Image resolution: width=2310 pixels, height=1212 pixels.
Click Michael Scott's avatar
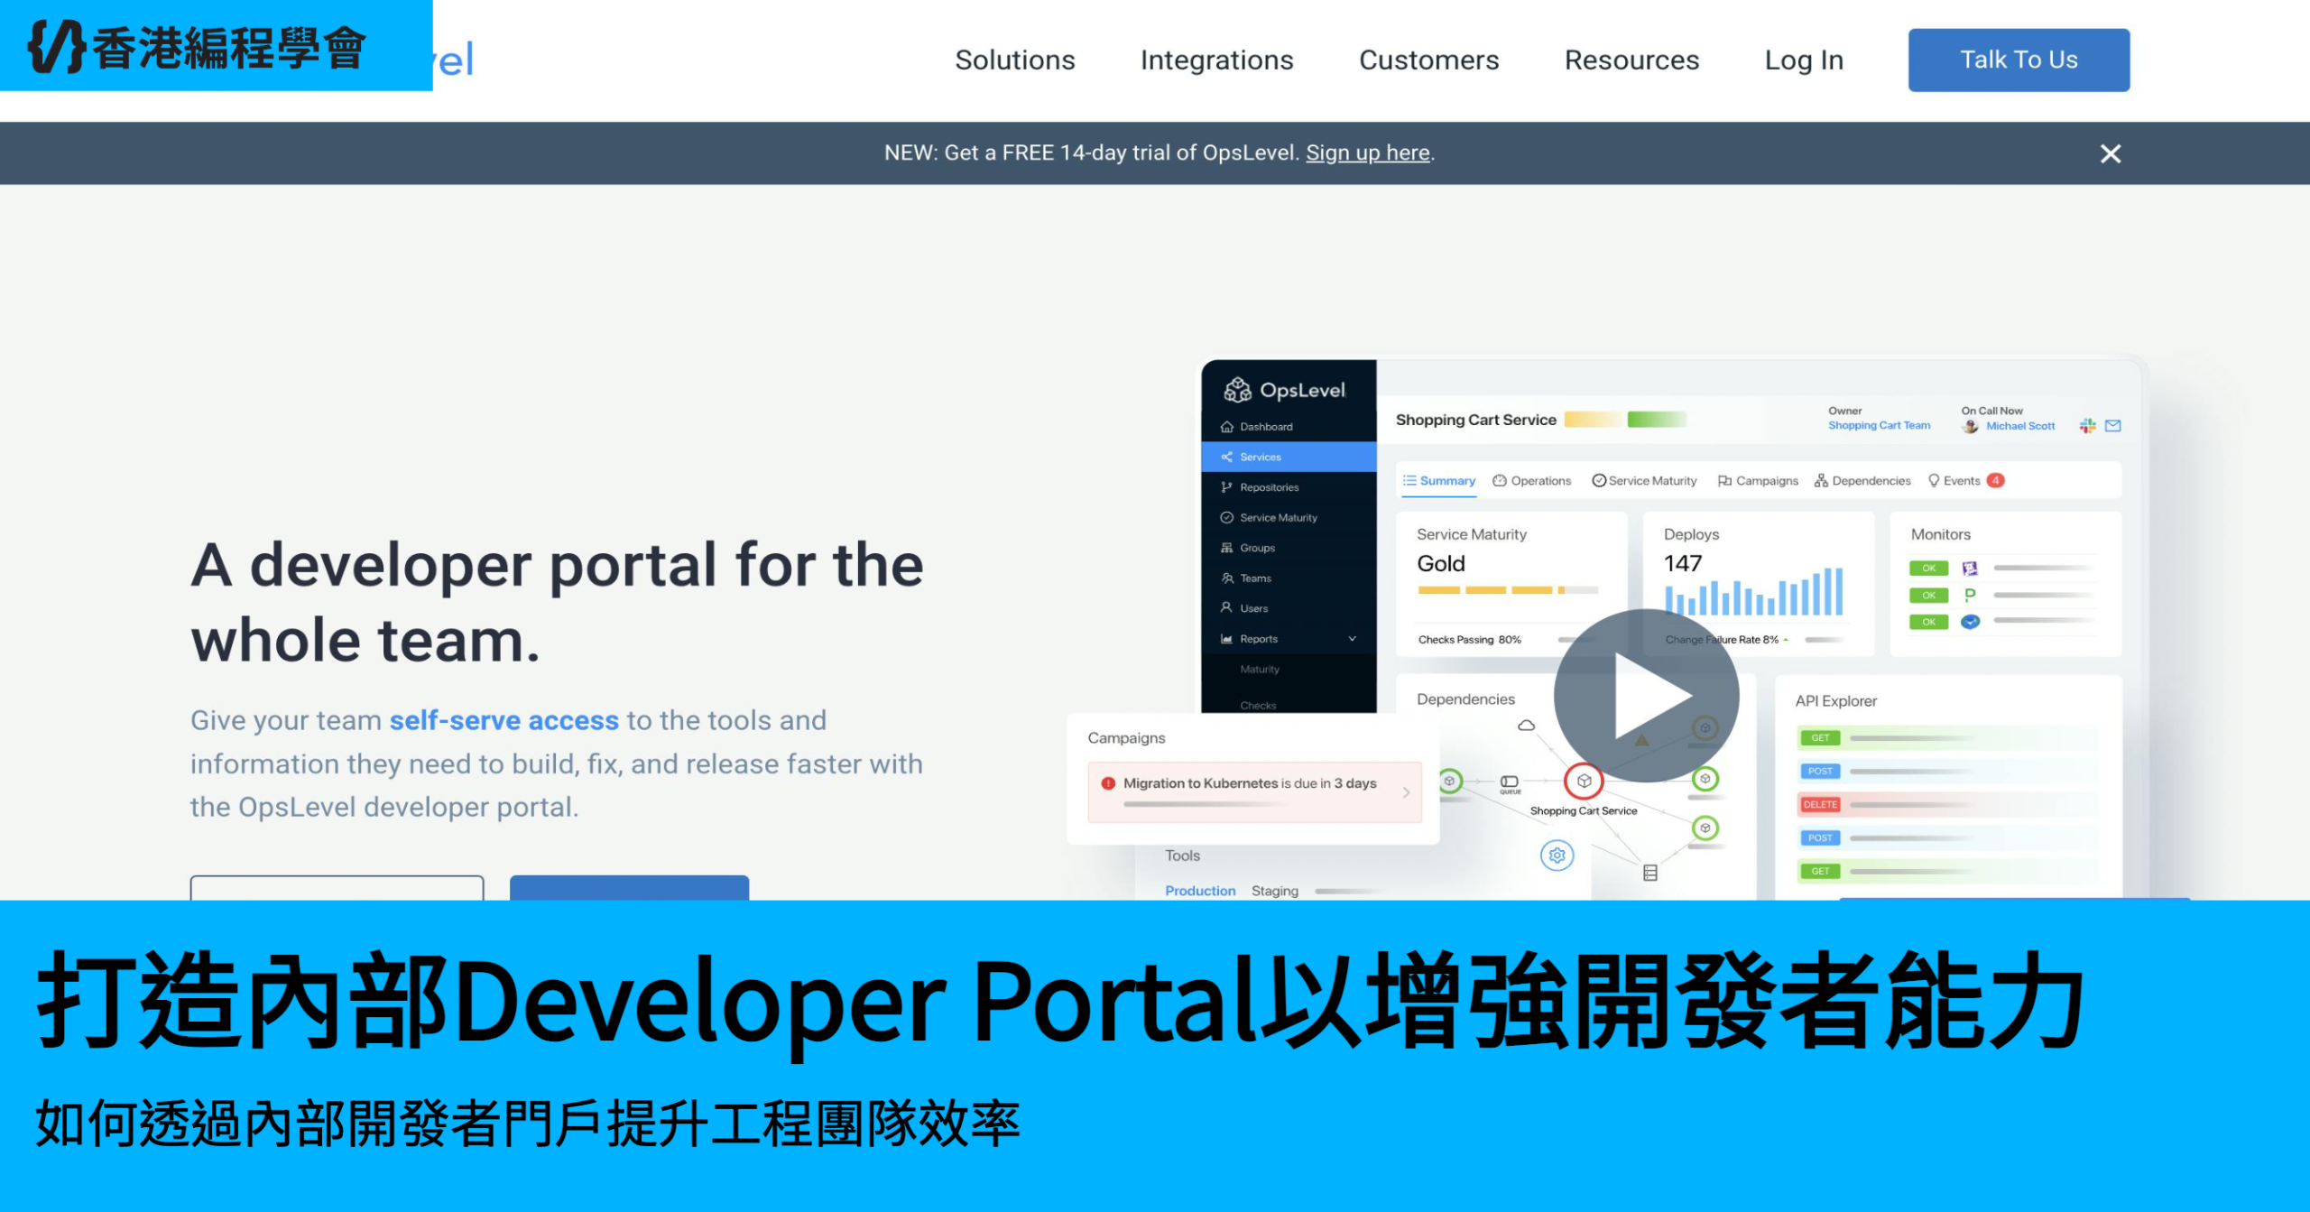tap(1970, 426)
